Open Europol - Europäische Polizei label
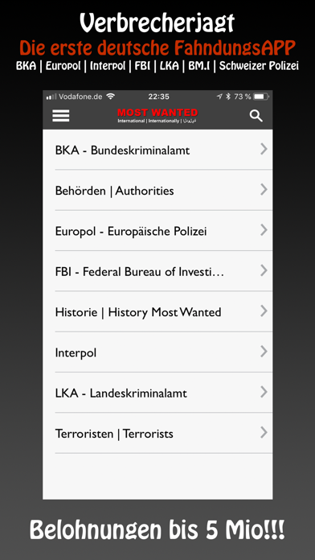 click(131, 232)
